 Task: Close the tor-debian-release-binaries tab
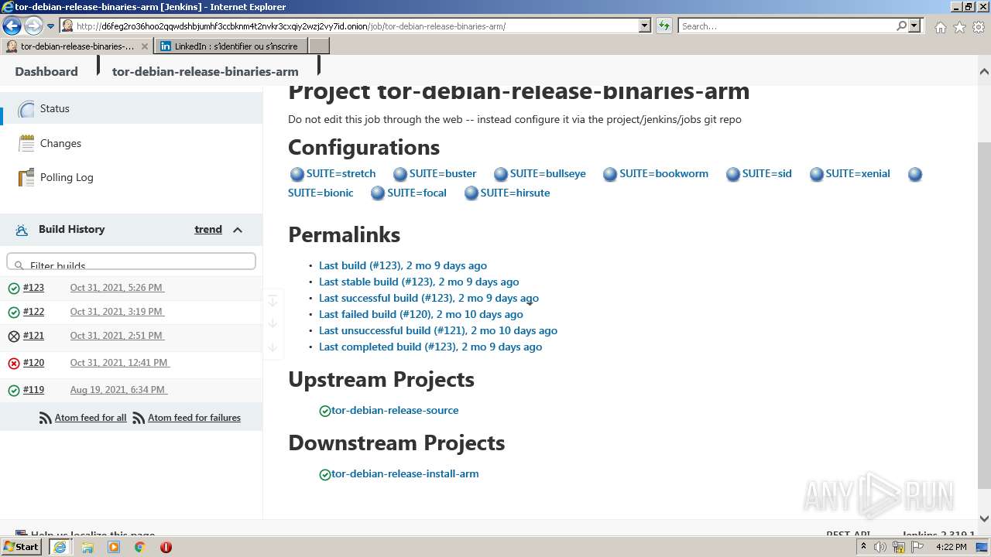145,46
